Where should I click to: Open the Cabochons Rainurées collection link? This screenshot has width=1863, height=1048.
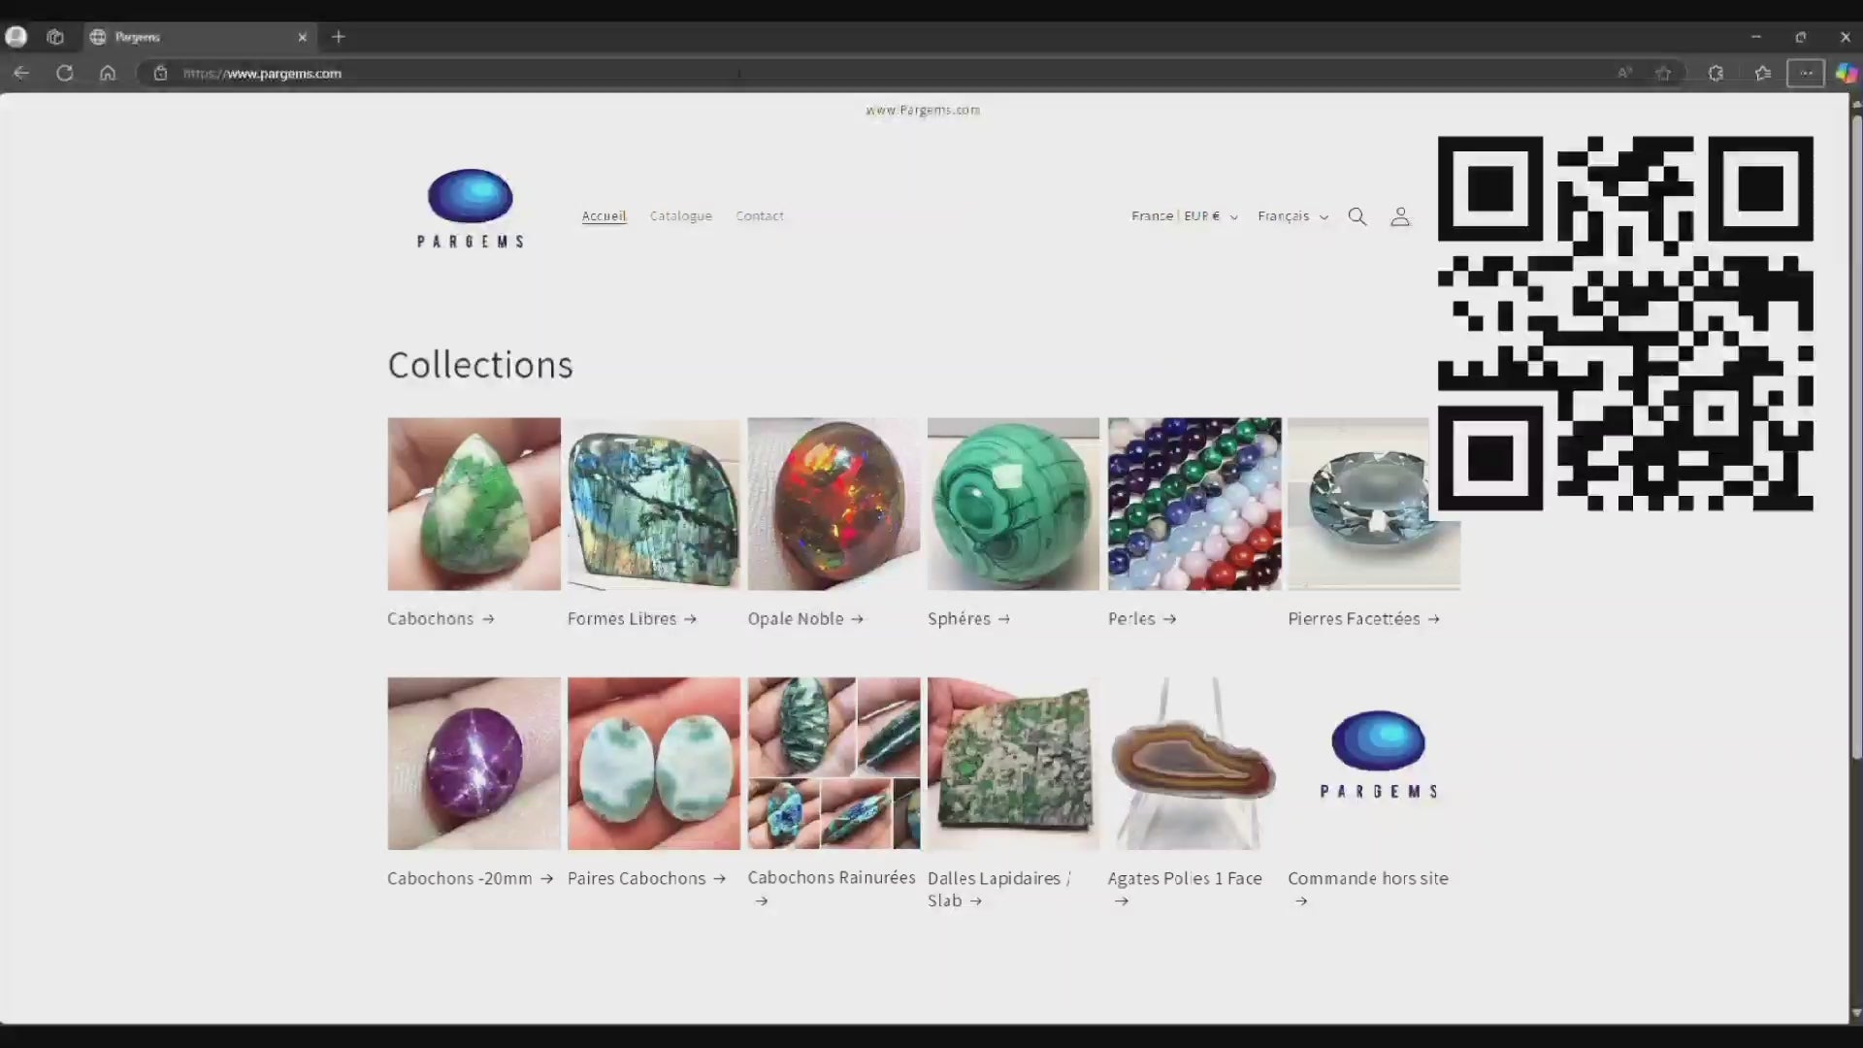[x=832, y=888]
